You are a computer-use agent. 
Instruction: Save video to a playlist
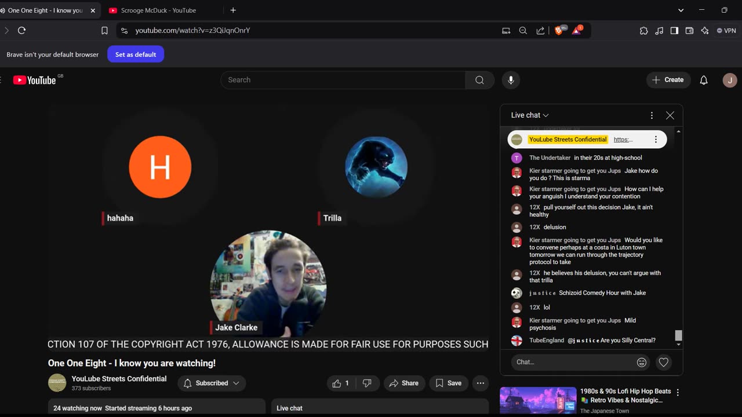[449, 383]
